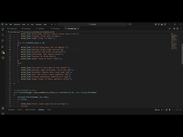The width and height of the screenshot is (183, 137).
Task: Split the terminal panel
Action: point(166,110)
